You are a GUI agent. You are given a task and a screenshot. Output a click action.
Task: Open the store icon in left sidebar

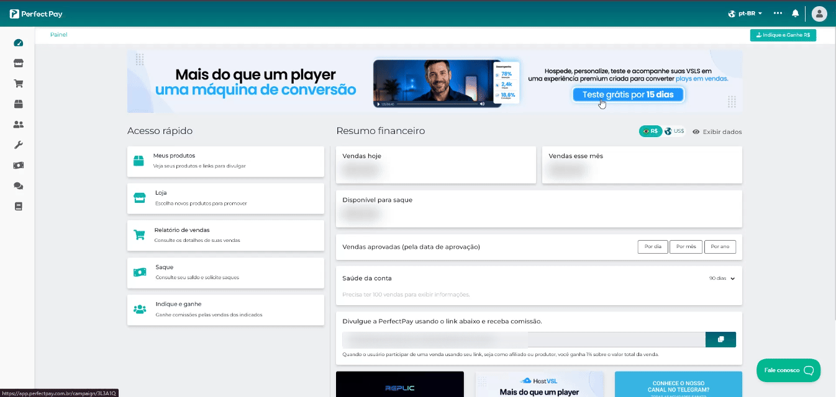(x=18, y=63)
